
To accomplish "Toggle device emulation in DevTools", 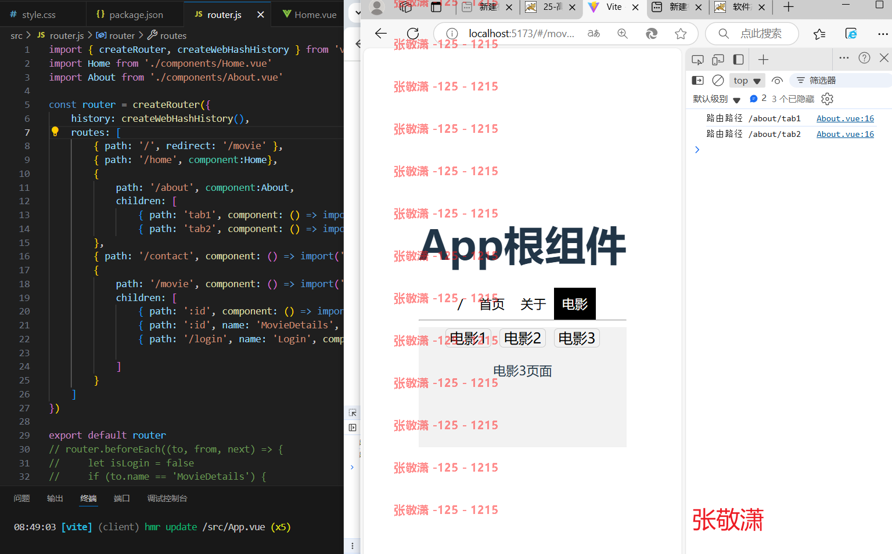I will click(x=718, y=59).
